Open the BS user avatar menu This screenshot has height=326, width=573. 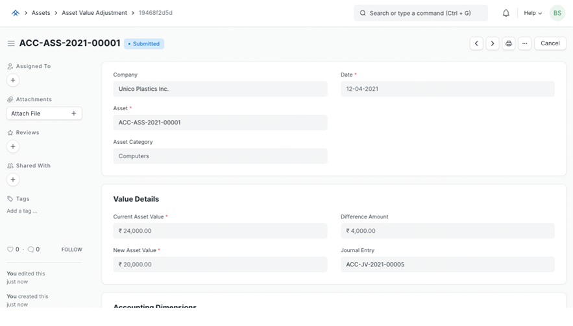point(557,13)
